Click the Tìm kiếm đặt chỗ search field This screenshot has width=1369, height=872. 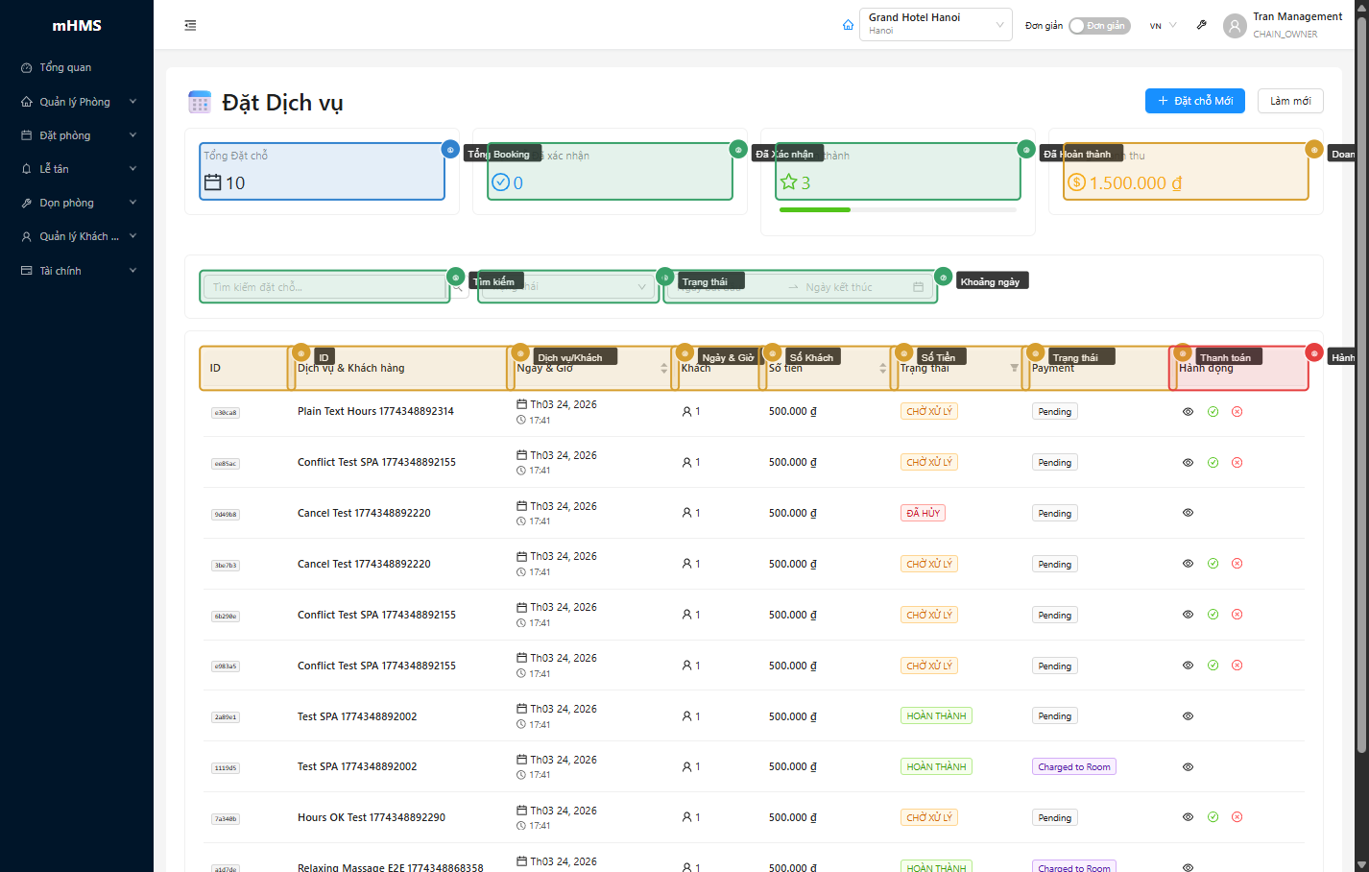click(x=324, y=287)
